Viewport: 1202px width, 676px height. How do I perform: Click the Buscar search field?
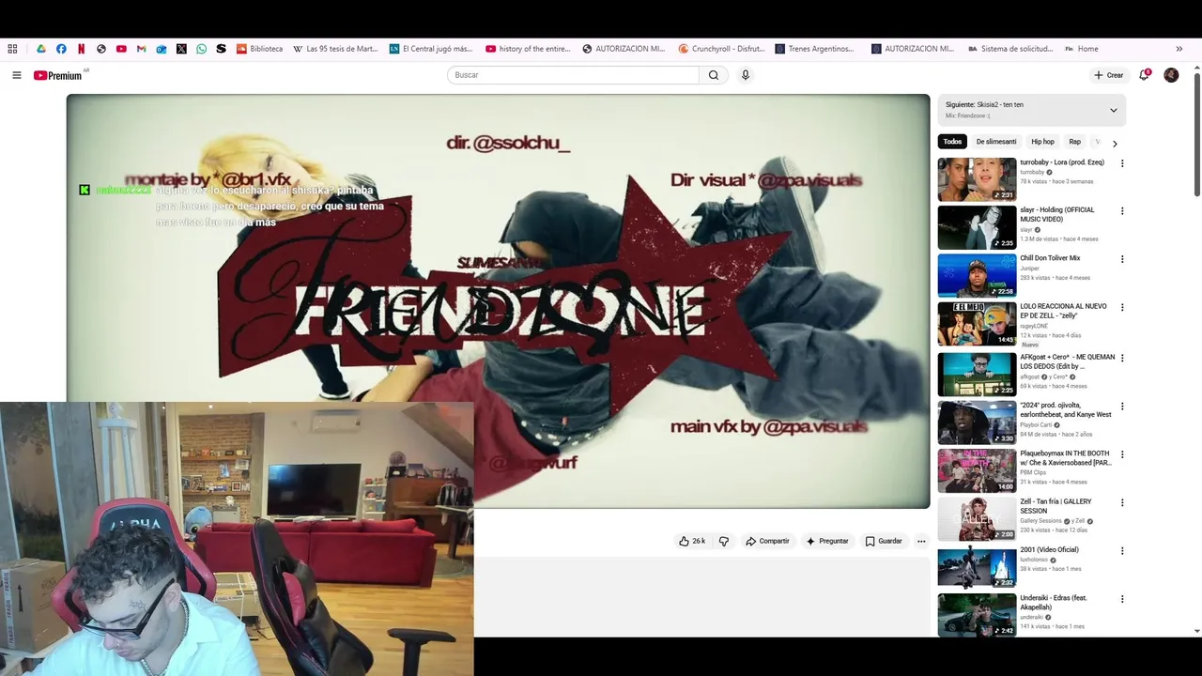click(x=573, y=75)
